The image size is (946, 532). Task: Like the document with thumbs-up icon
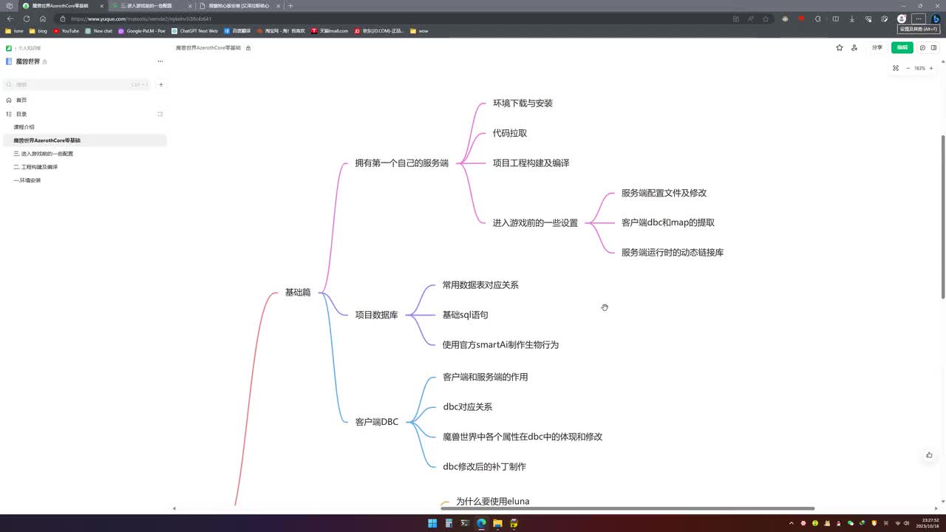929,455
